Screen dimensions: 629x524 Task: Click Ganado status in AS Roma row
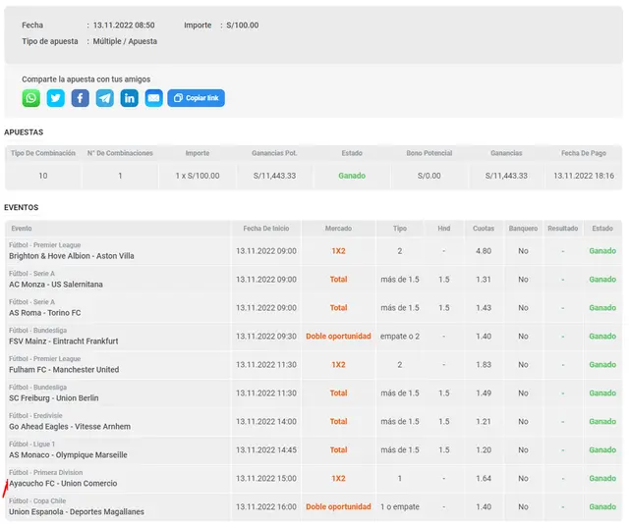[x=602, y=308]
